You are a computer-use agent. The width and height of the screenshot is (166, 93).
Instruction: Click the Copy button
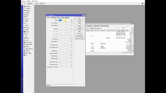[x=79, y=31]
